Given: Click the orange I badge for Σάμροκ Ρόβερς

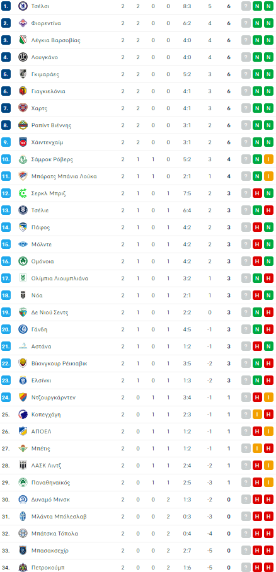Looking at the screenshot, I should click(269, 159).
